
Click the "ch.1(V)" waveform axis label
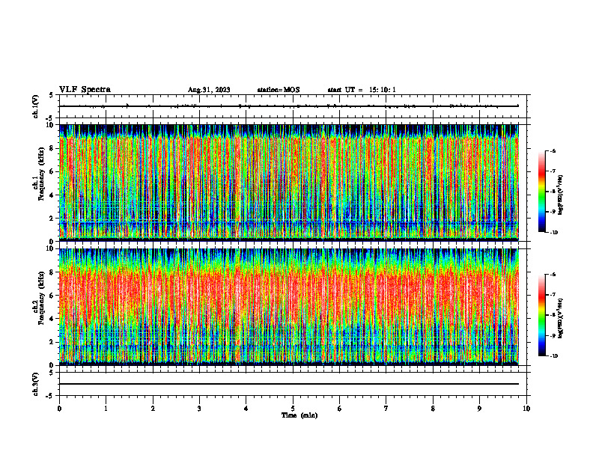click(x=36, y=106)
